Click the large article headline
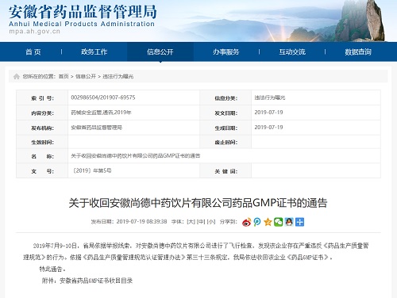 (x=198, y=203)
